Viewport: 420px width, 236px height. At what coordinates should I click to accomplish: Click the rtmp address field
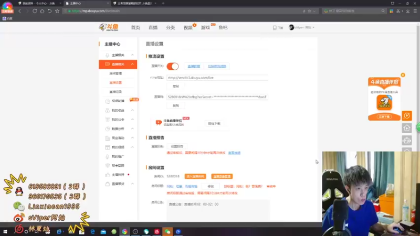(217, 78)
